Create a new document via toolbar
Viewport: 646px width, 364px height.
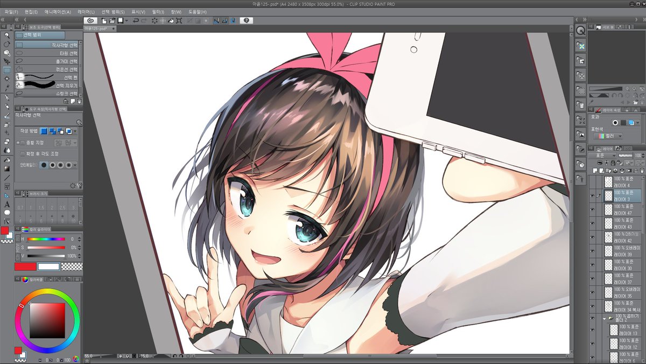click(104, 20)
